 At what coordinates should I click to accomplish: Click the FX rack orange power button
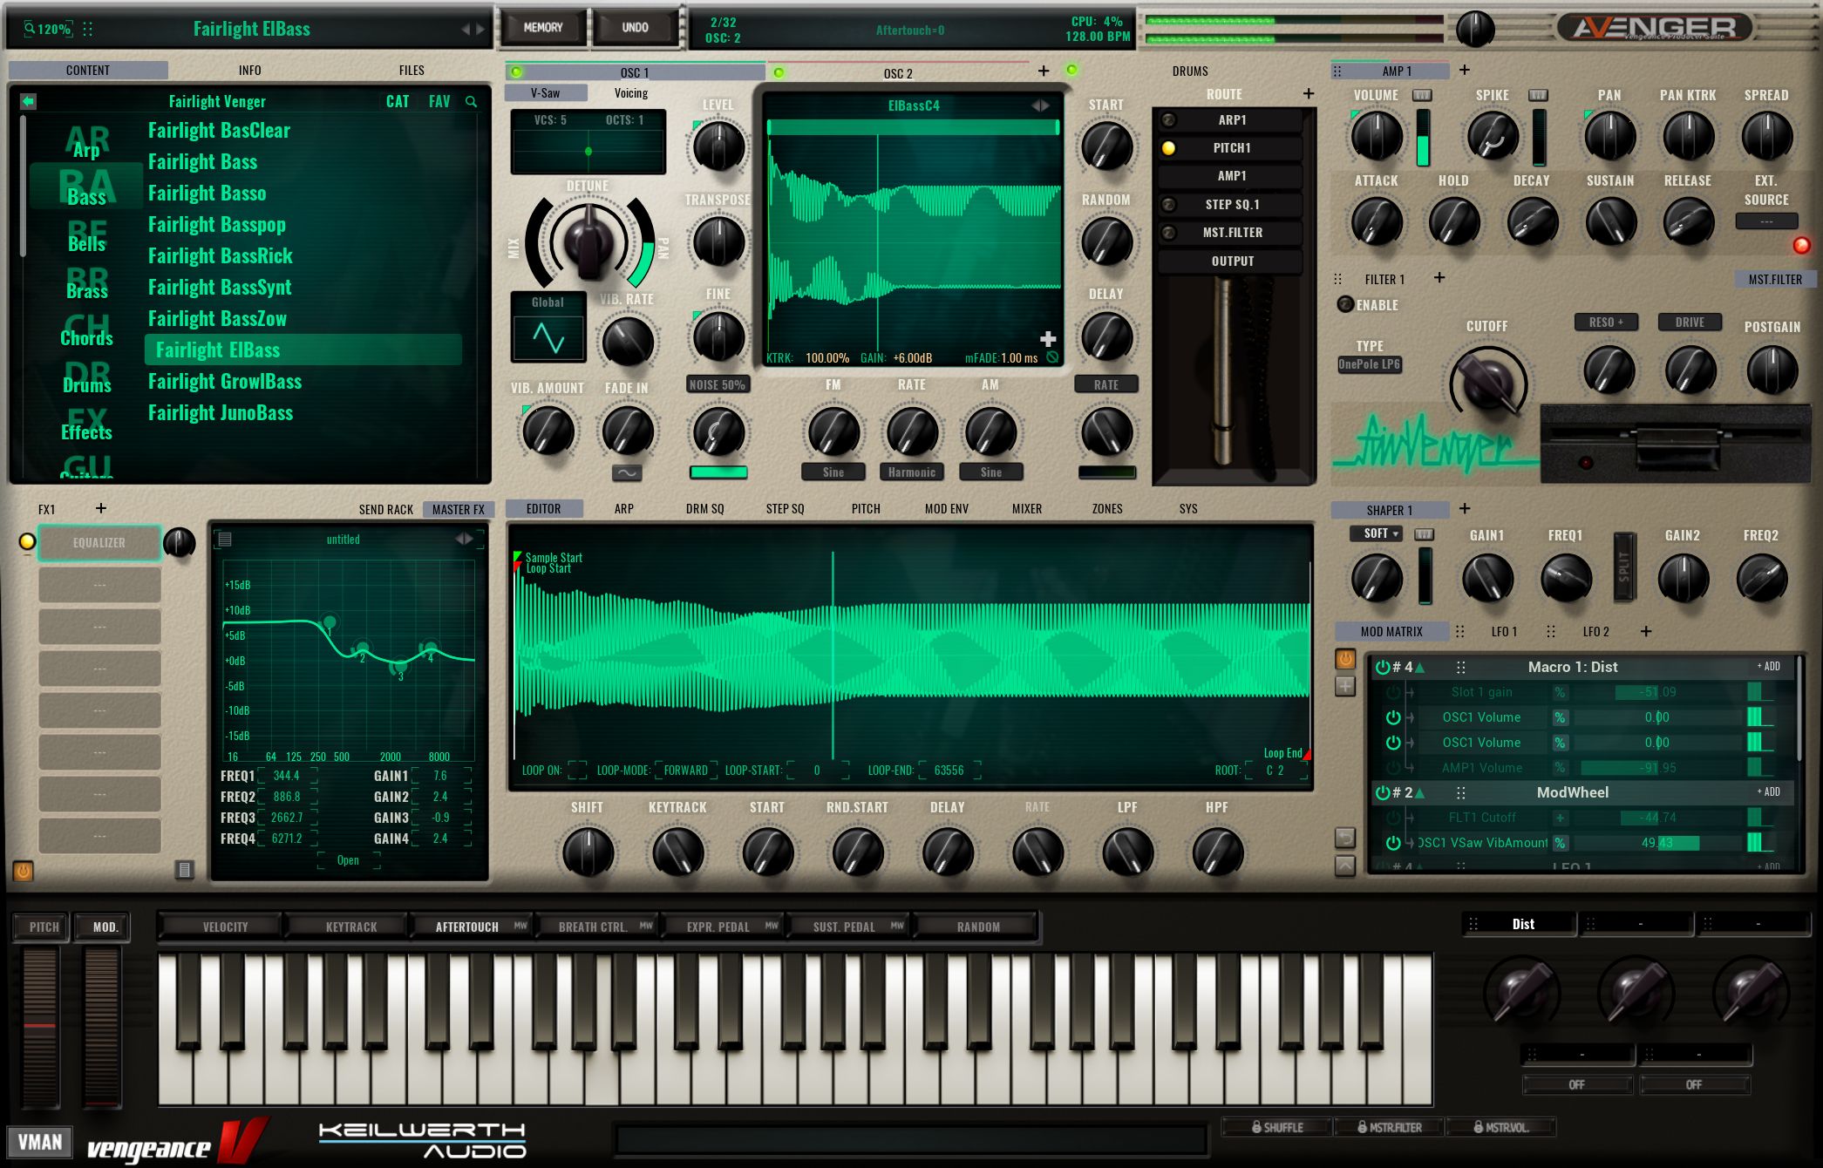(x=24, y=870)
